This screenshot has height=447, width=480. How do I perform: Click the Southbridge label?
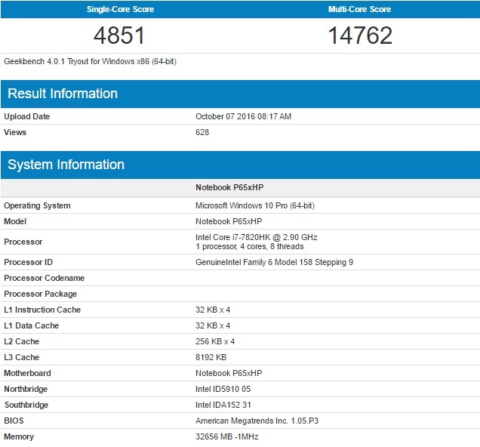pos(26,405)
